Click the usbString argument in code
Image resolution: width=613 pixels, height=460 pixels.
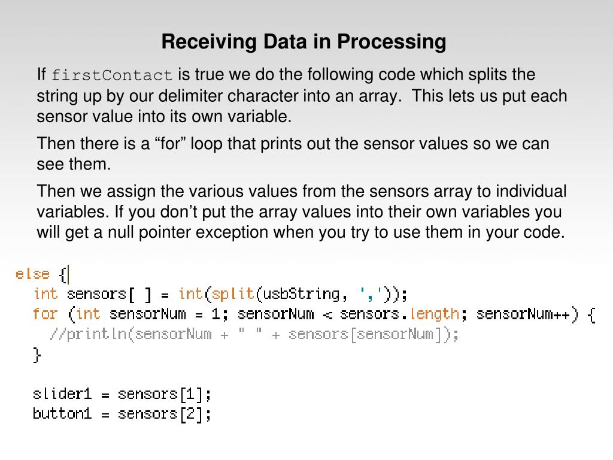[302, 294]
